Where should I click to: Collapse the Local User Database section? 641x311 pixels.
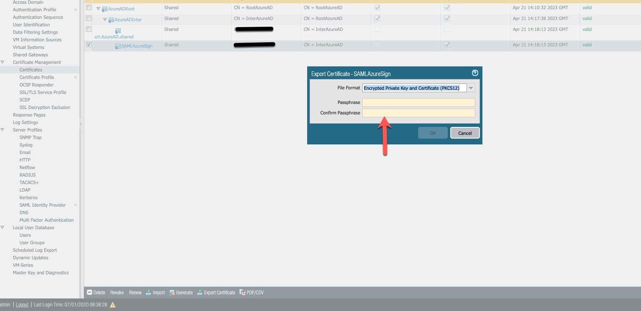3,228
